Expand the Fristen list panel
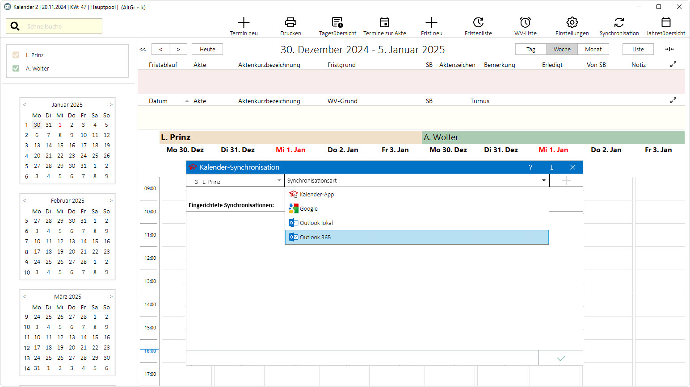This screenshot has width=690, height=387. click(x=673, y=64)
